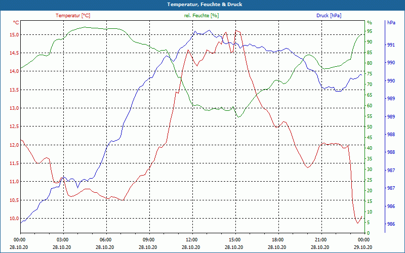
Task: Click the '28.10.20' date under 12:00
Action: (191, 247)
